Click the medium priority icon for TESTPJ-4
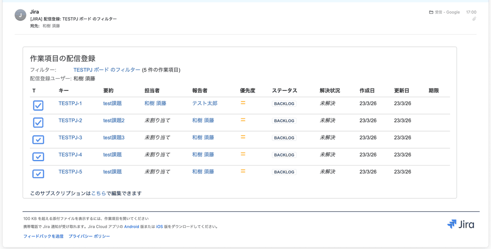The image size is (491, 249). pos(243,154)
